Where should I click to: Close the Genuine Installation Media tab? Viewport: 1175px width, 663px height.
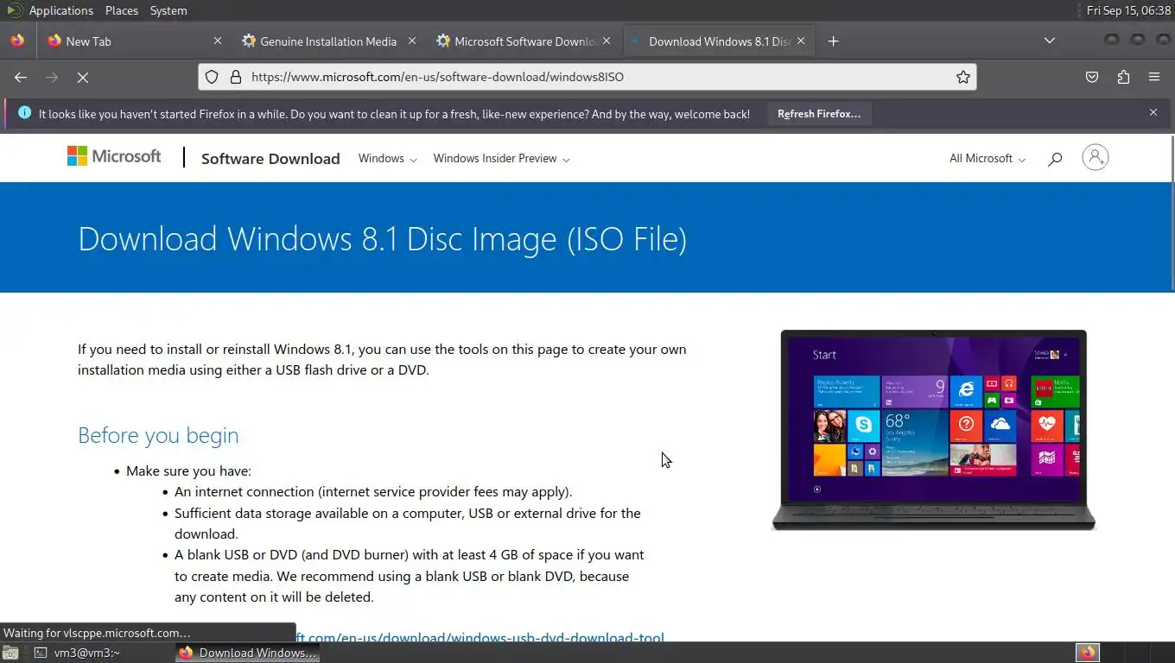click(412, 41)
